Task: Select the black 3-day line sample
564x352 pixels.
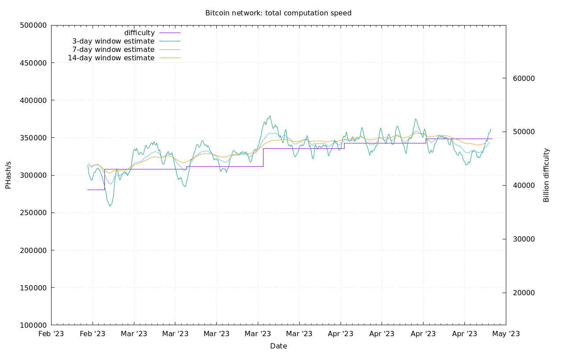Action: (x=170, y=41)
